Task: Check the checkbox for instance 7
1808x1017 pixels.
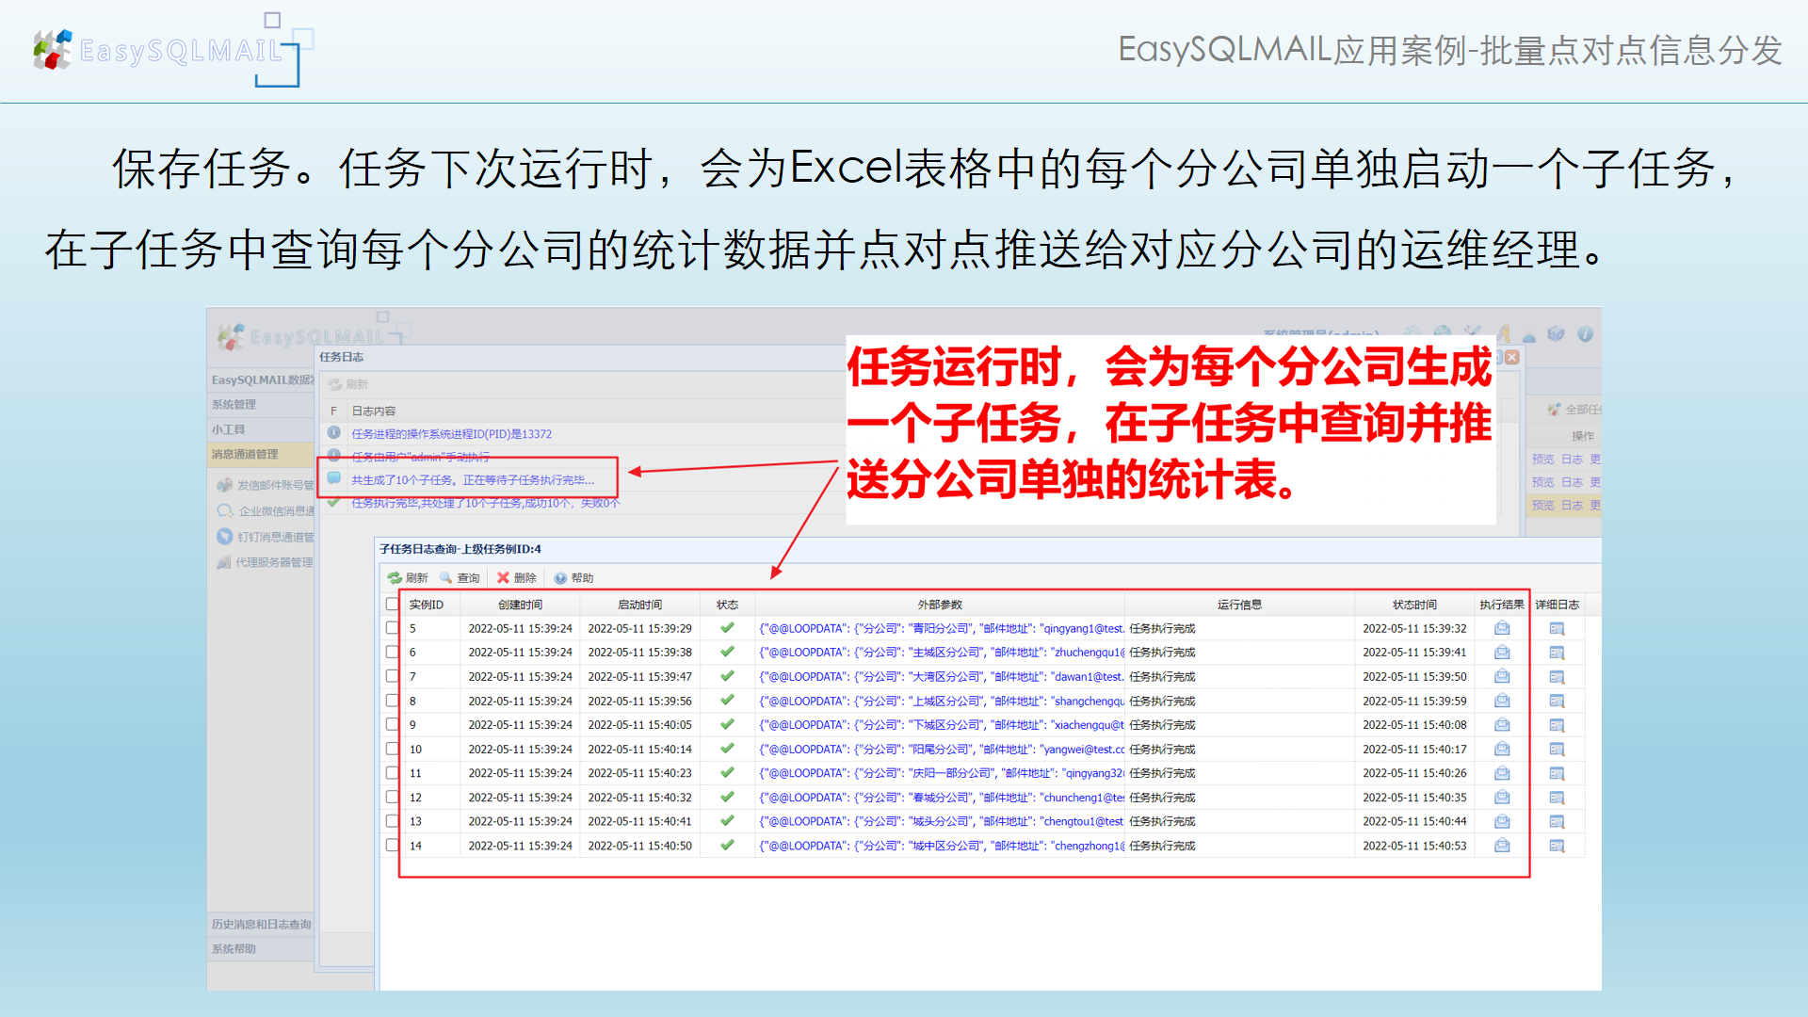Action: [392, 676]
